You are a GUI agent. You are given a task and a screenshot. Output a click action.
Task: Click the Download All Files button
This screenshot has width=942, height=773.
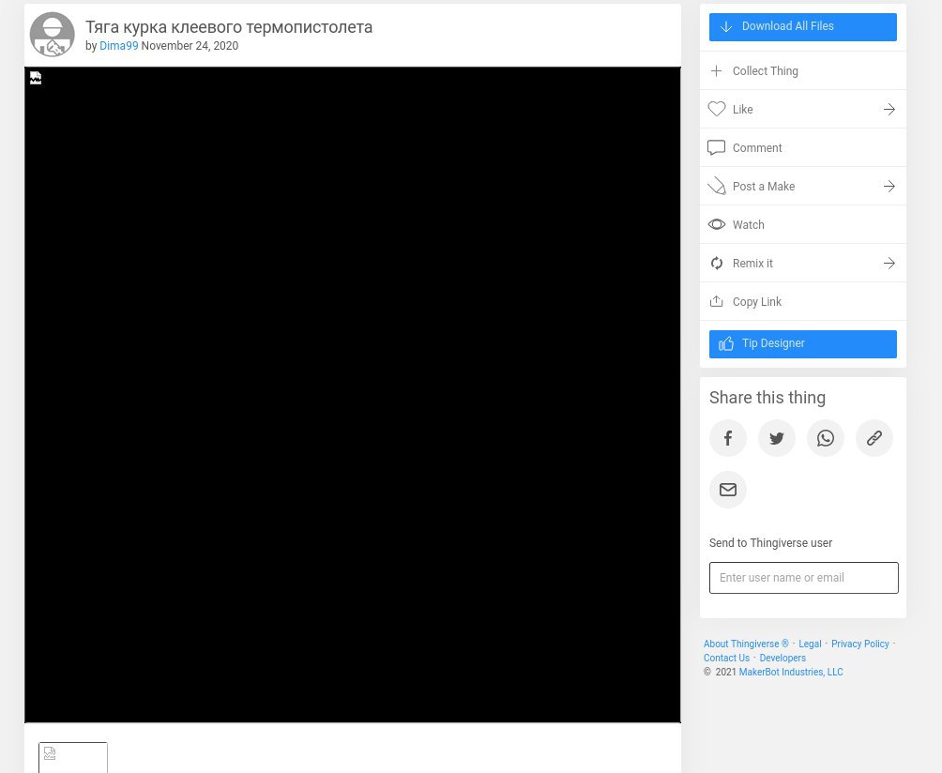[802, 27]
